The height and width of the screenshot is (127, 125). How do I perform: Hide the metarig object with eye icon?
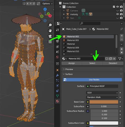tap(118, 14)
